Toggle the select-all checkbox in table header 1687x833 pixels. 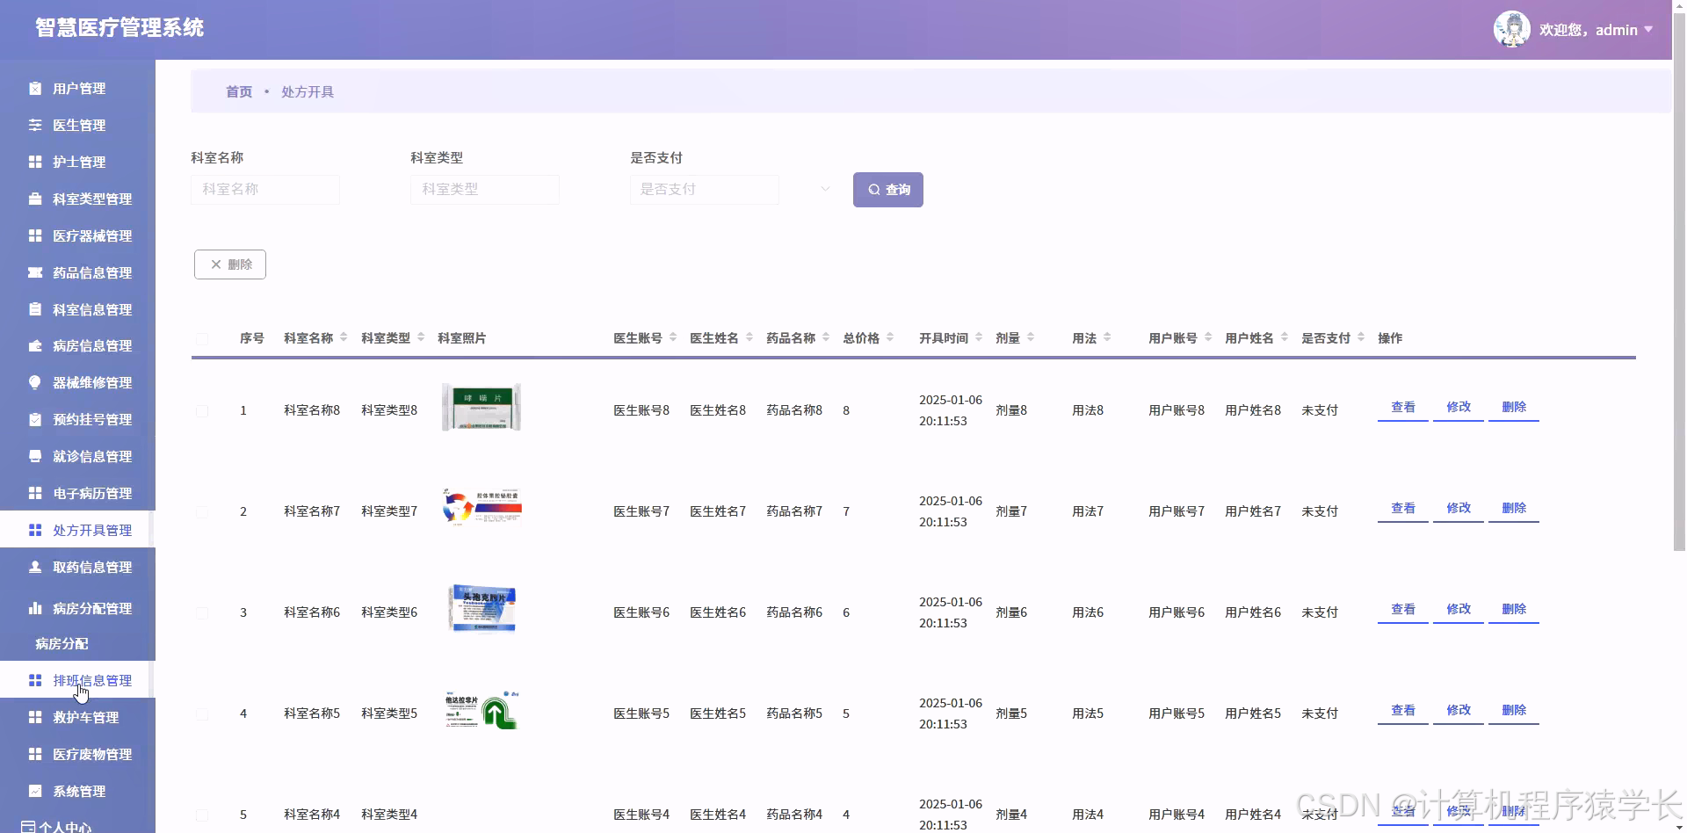click(202, 339)
